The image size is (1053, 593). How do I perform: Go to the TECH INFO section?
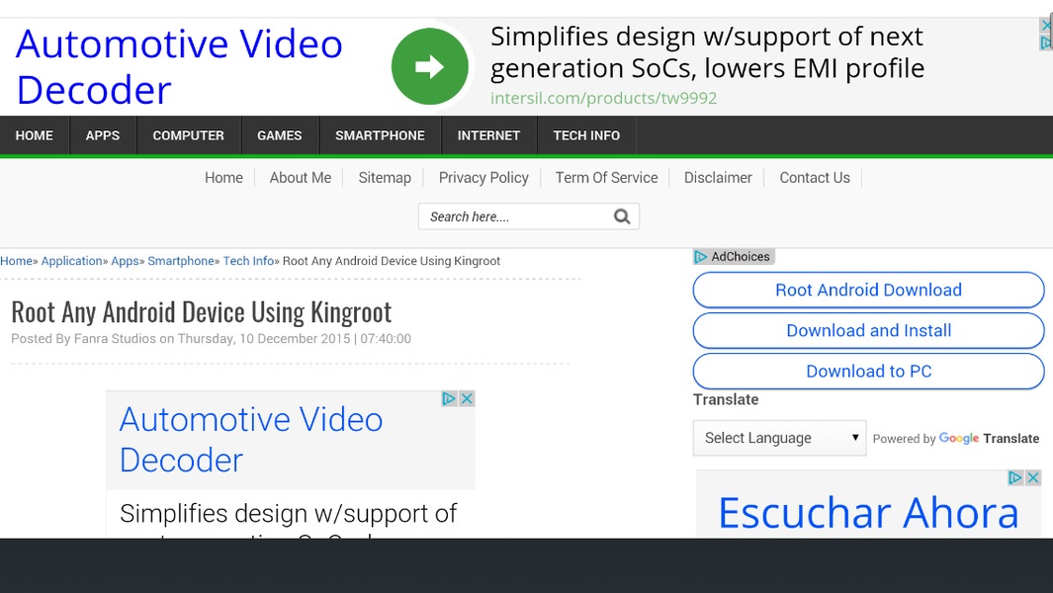pyautogui.click(x=586, y=135)
